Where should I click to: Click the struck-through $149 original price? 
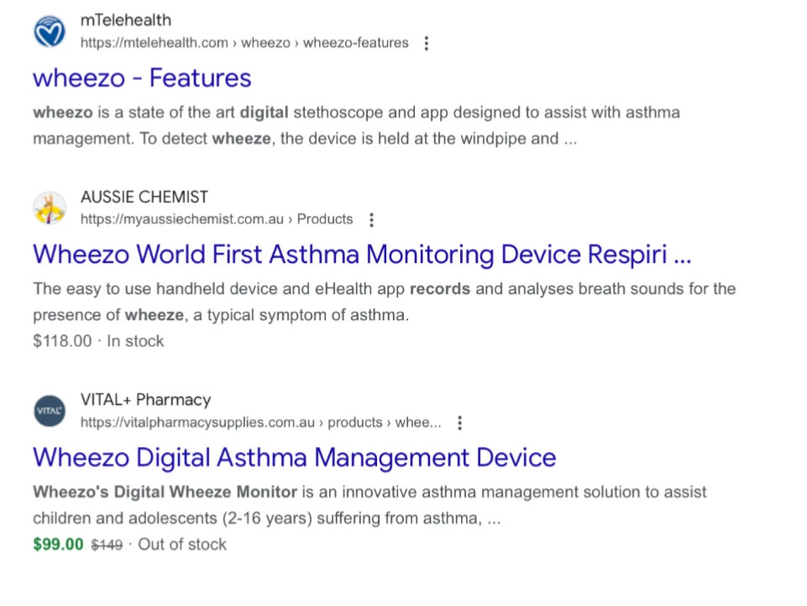tap(107, 545)
